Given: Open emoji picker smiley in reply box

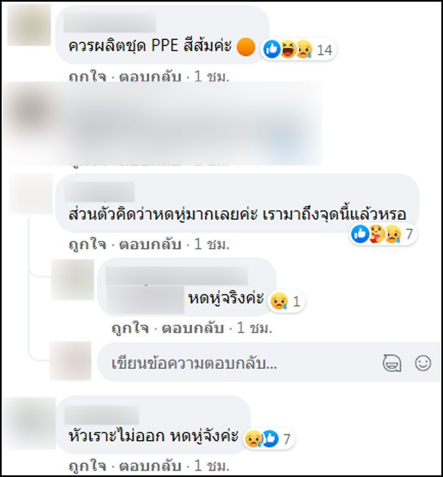Looking at the screenshot, I should 423,363.
